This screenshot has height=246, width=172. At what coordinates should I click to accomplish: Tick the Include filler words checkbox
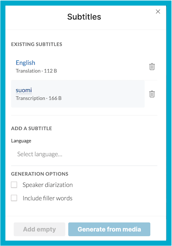click(x=14, y=198)
